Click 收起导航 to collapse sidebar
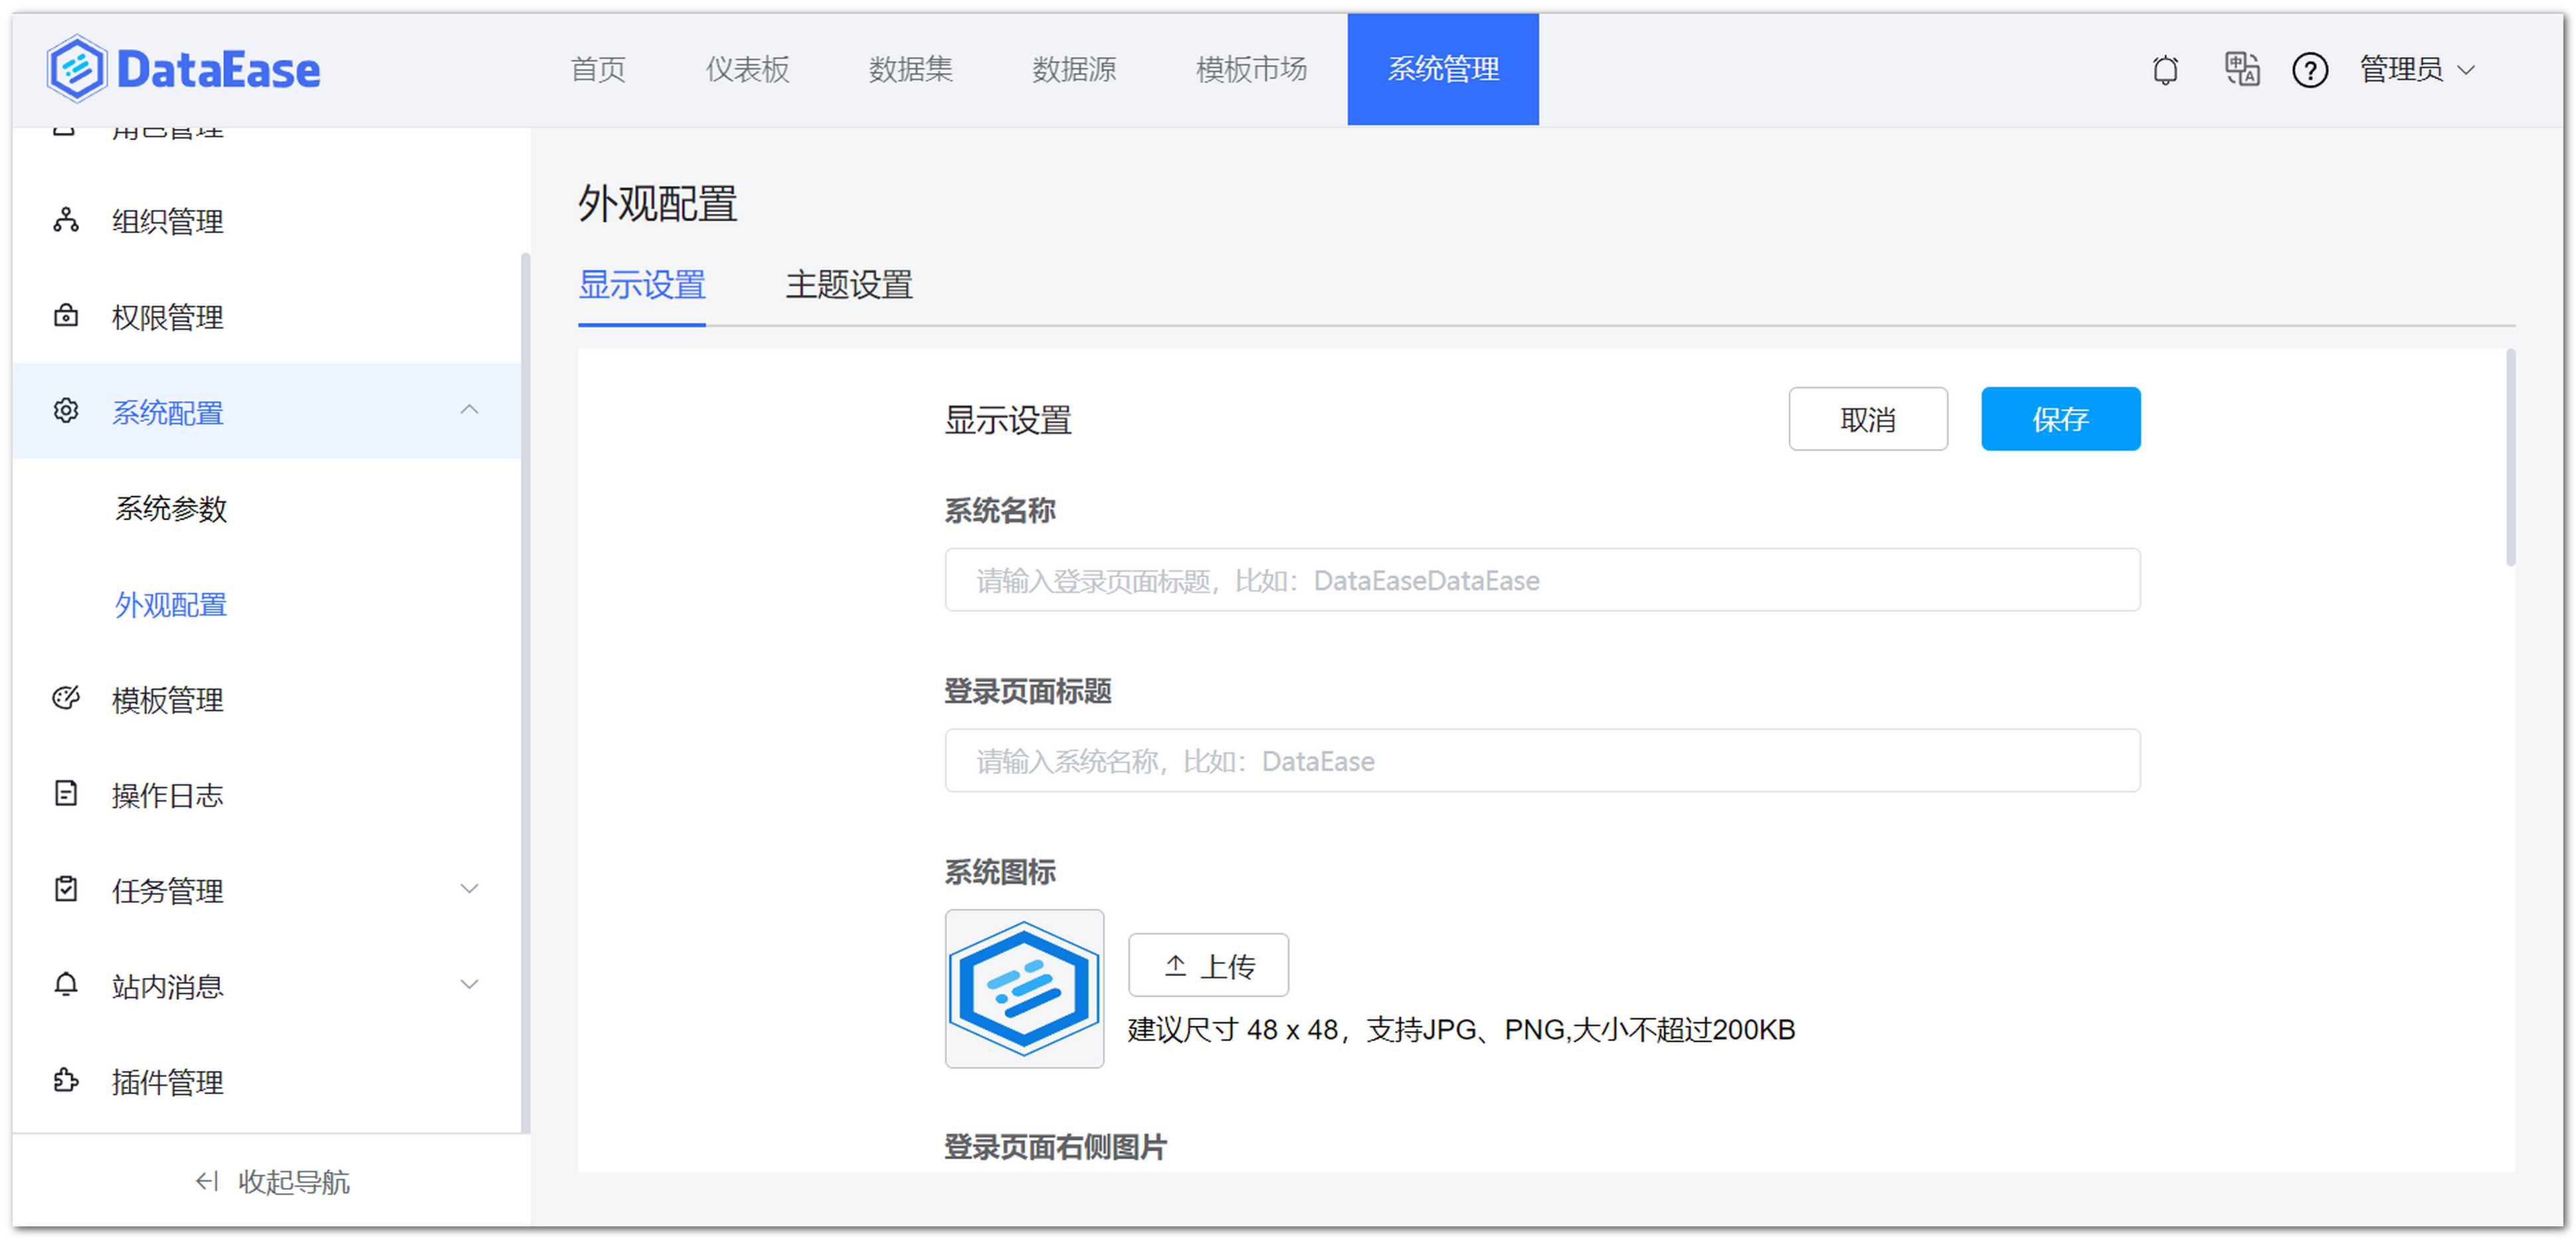This screenshot has width=2576, height=1239. tap(272, 1182)
